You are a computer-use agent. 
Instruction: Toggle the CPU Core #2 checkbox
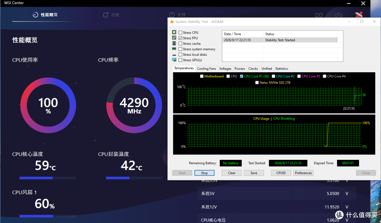click(x=273, y=76)
